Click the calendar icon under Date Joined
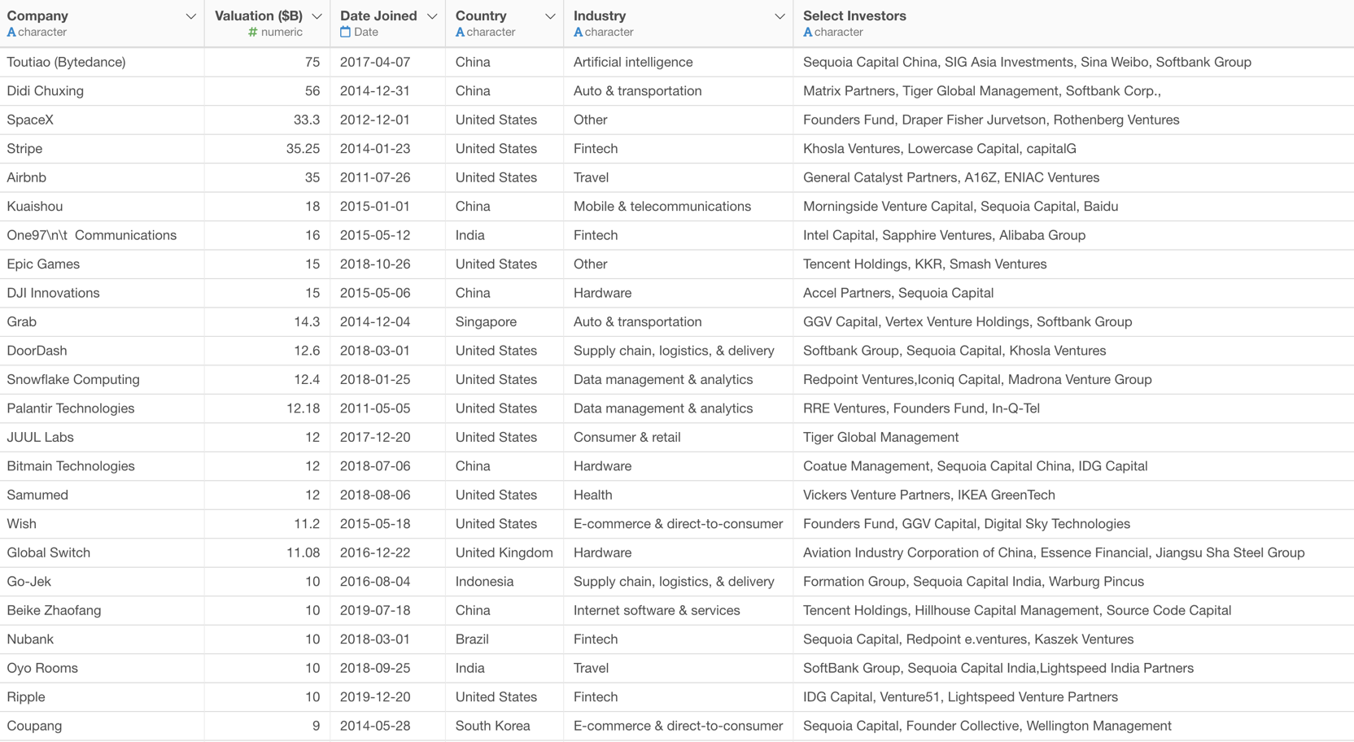The height and width of the screenshot is (742, 1354). pos(345,33)
